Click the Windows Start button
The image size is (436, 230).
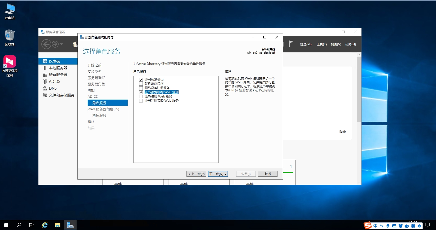6,225
